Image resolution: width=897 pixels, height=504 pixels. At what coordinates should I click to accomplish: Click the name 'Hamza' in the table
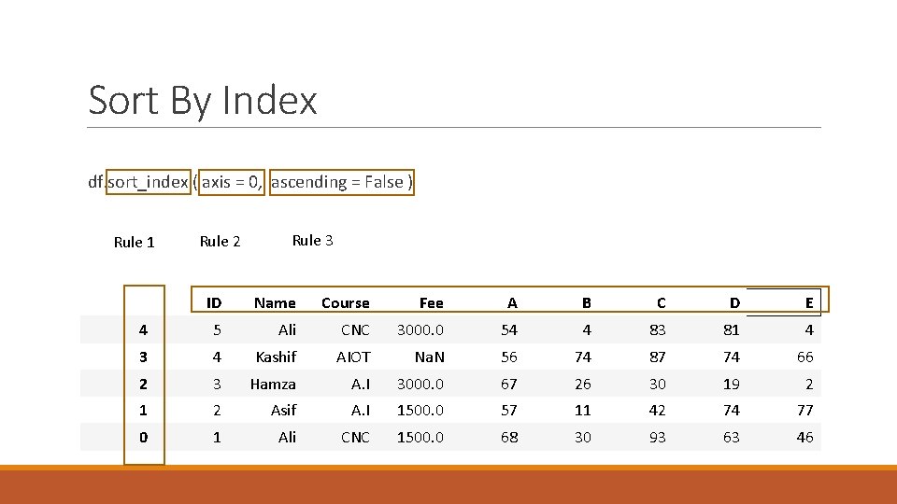coord(273,384)
